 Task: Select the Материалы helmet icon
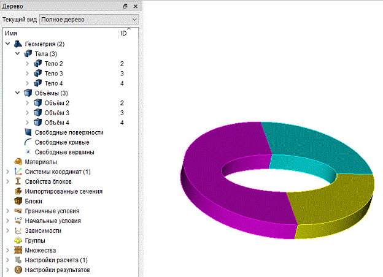tap(18, 162)
